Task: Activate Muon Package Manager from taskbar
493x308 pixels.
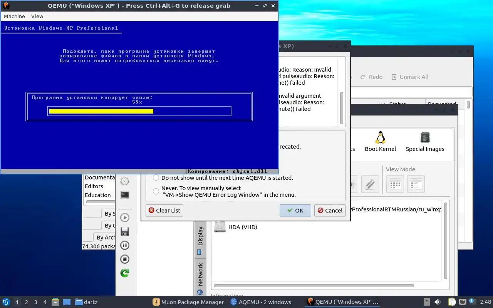Action: coord(188,302)
